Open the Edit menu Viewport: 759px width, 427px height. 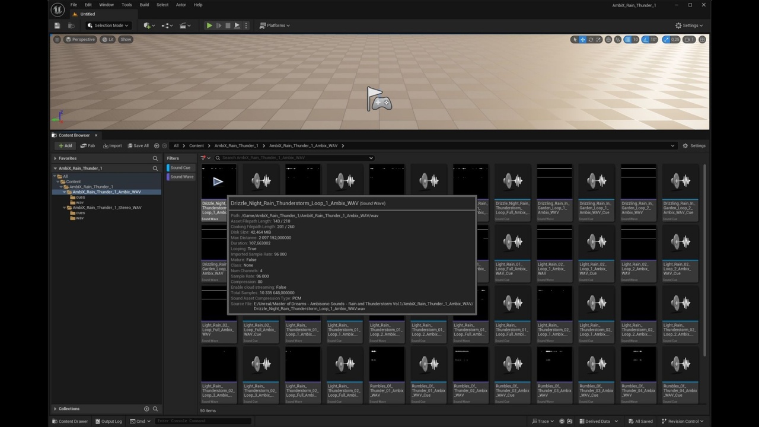tap(88, 5)
